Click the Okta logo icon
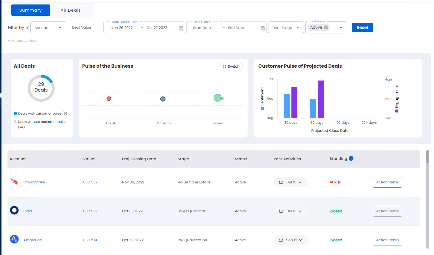 (x=14, y=210)
